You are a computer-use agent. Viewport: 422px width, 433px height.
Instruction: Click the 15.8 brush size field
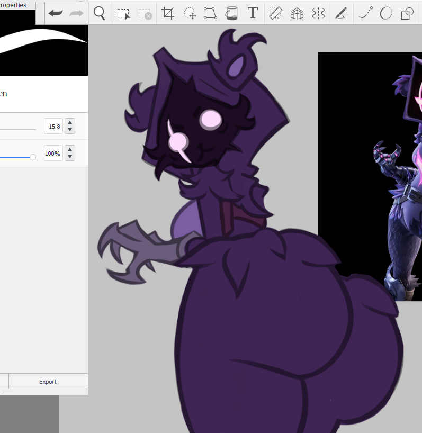coord(53,126)
